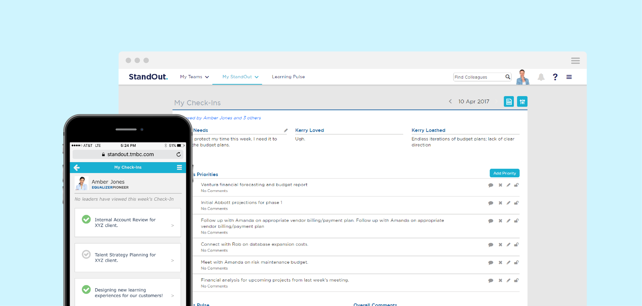Expand My Teams dropdown
The height and width of the screenshot is (306, 642).
coord(194,77)
